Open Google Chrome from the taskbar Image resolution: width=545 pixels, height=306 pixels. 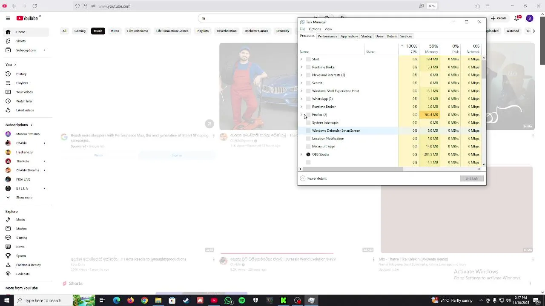(144, 300)
